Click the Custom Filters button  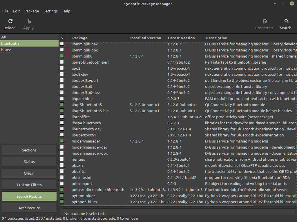pos(29,185)
